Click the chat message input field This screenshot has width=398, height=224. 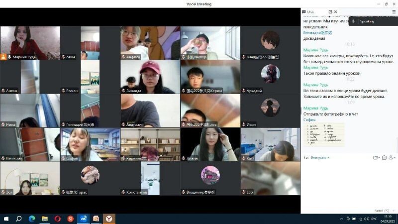tap(348, 182)
